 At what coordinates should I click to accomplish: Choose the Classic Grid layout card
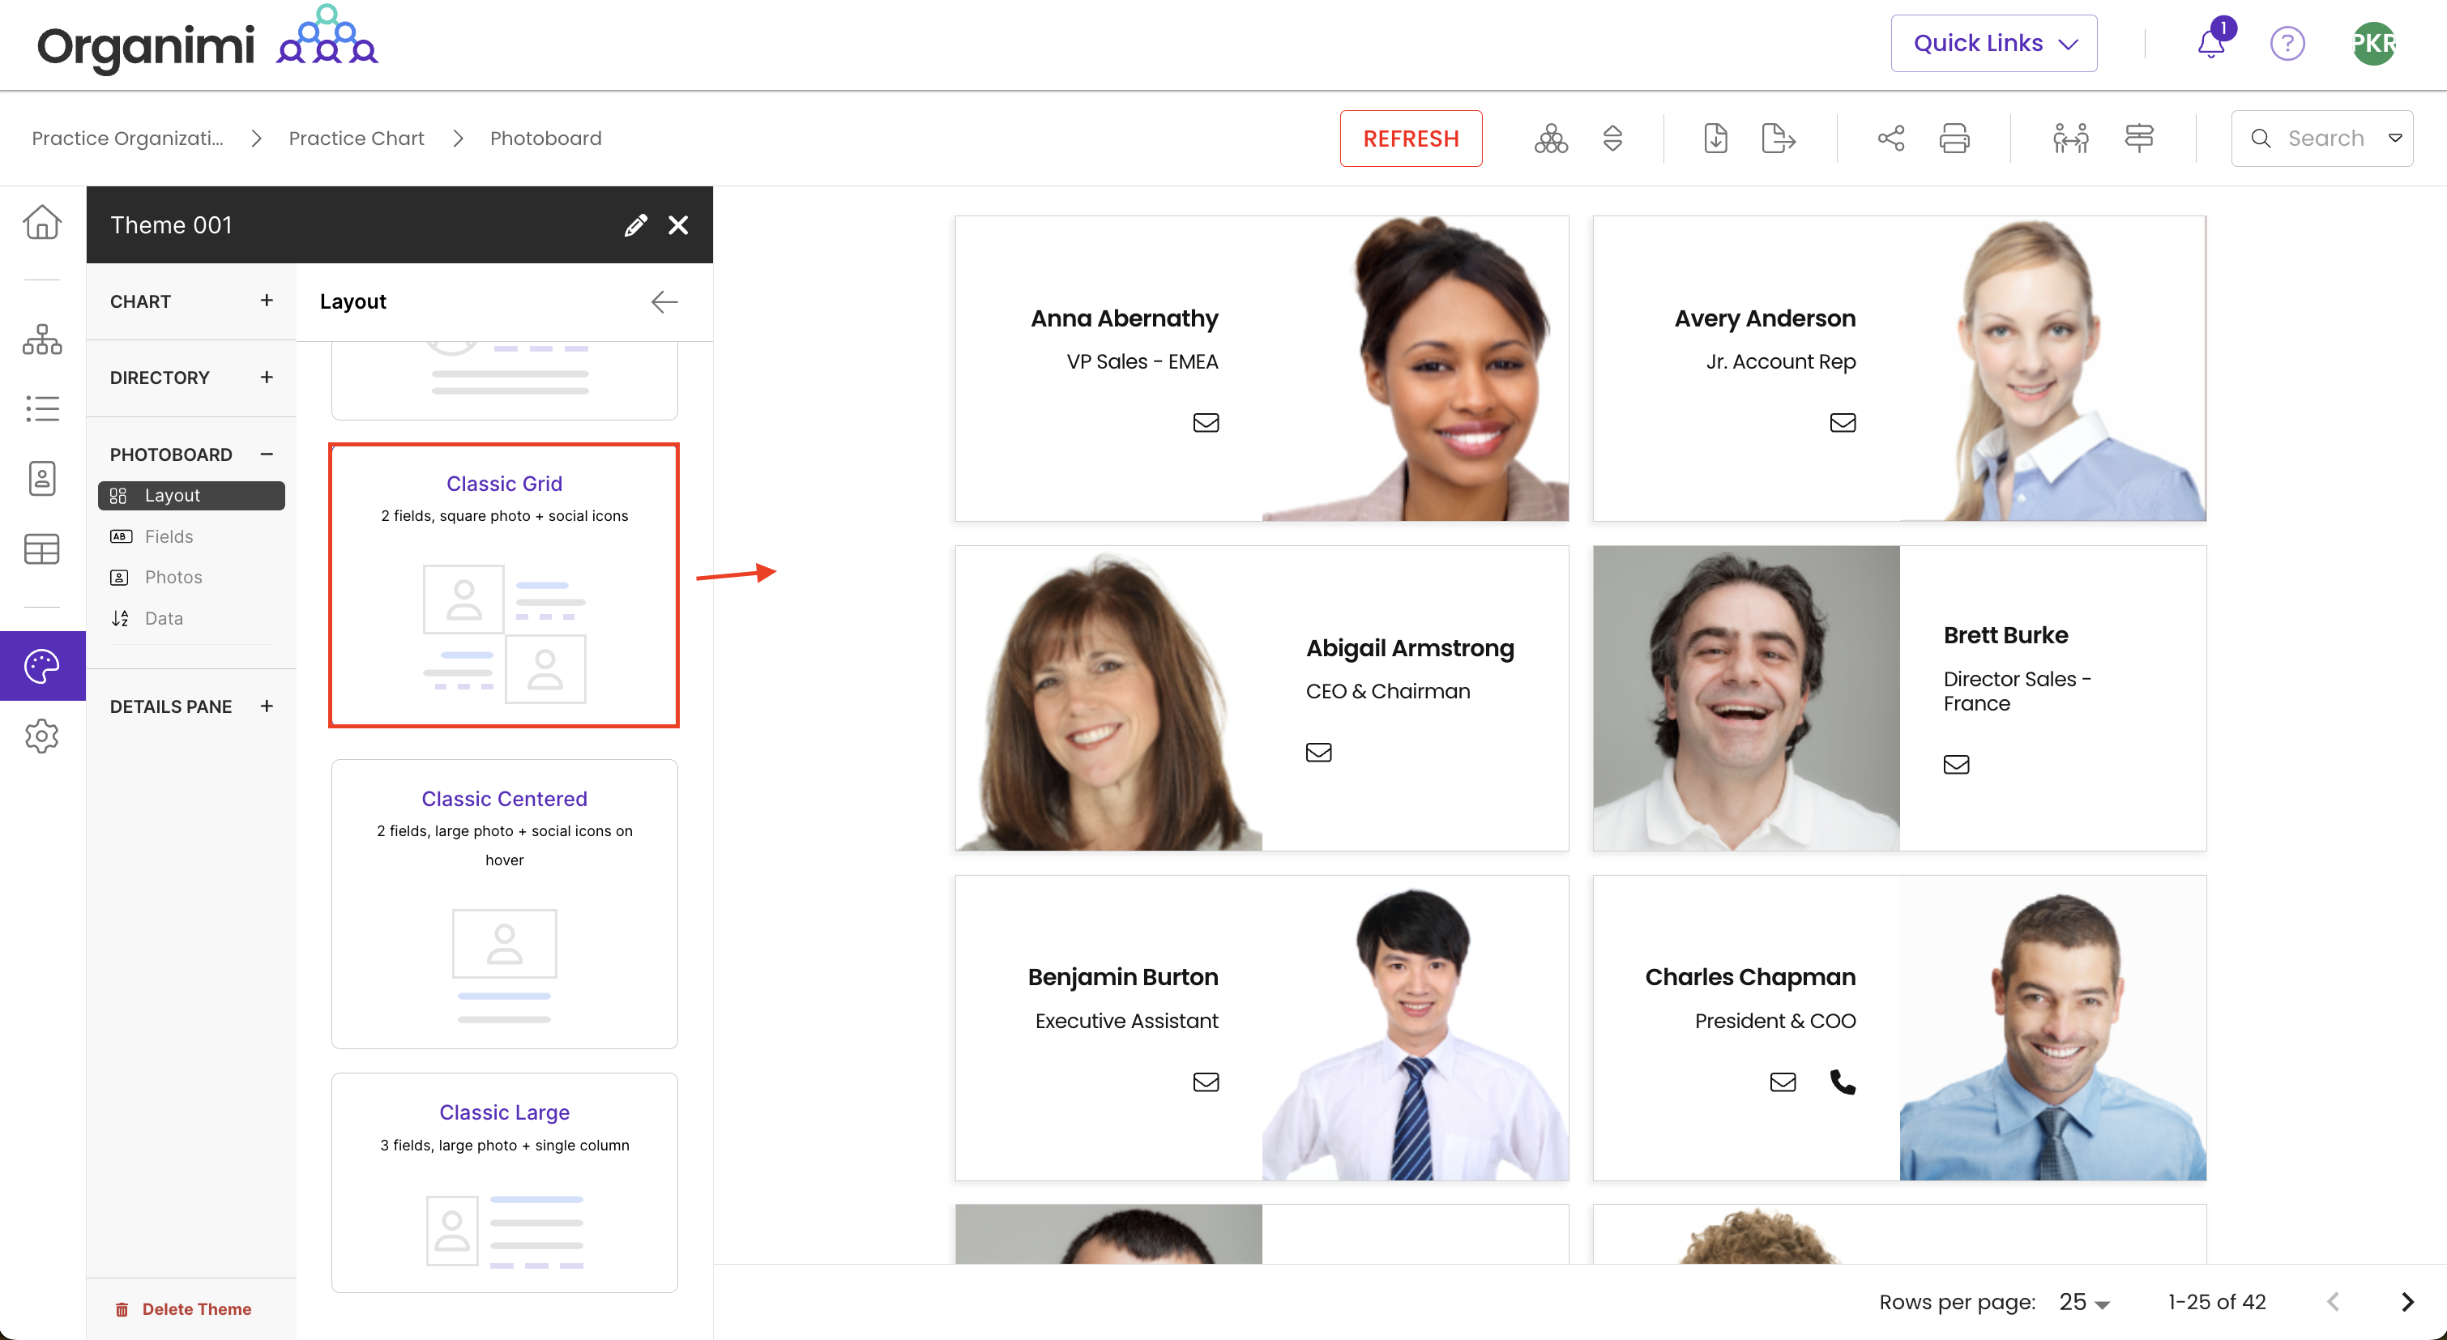(x=503, y=586)
